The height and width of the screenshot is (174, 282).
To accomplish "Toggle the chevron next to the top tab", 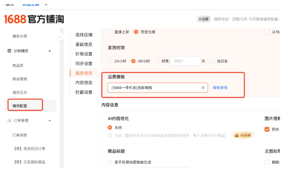I will click(46, 4).
